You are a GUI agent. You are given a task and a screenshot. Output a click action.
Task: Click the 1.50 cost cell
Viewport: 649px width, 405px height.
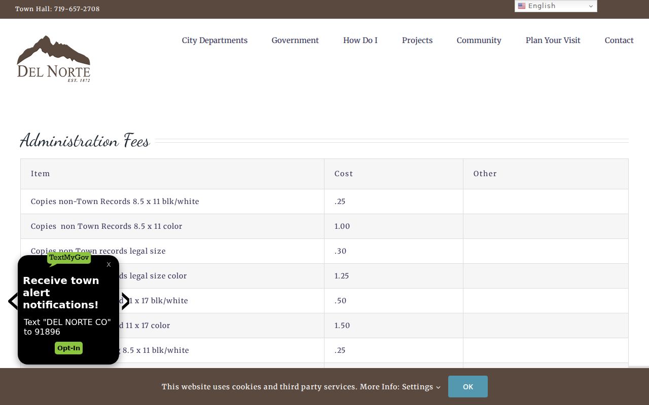393,326
